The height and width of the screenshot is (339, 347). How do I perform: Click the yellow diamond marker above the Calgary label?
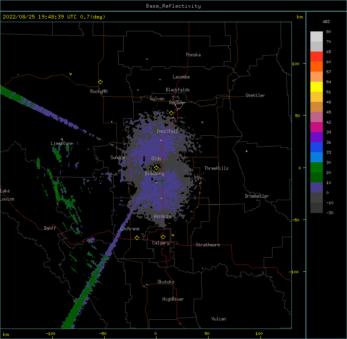click(x=163, y=237)
